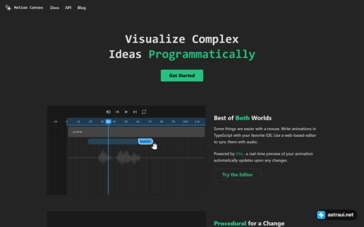Select the playhead marker at frame 35

108,121
